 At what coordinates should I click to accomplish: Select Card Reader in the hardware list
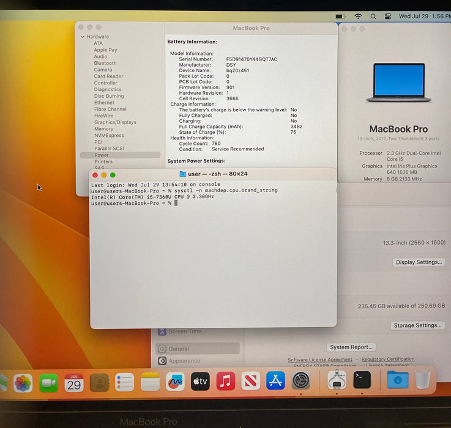pyautogui.click(x=108, y=76)
